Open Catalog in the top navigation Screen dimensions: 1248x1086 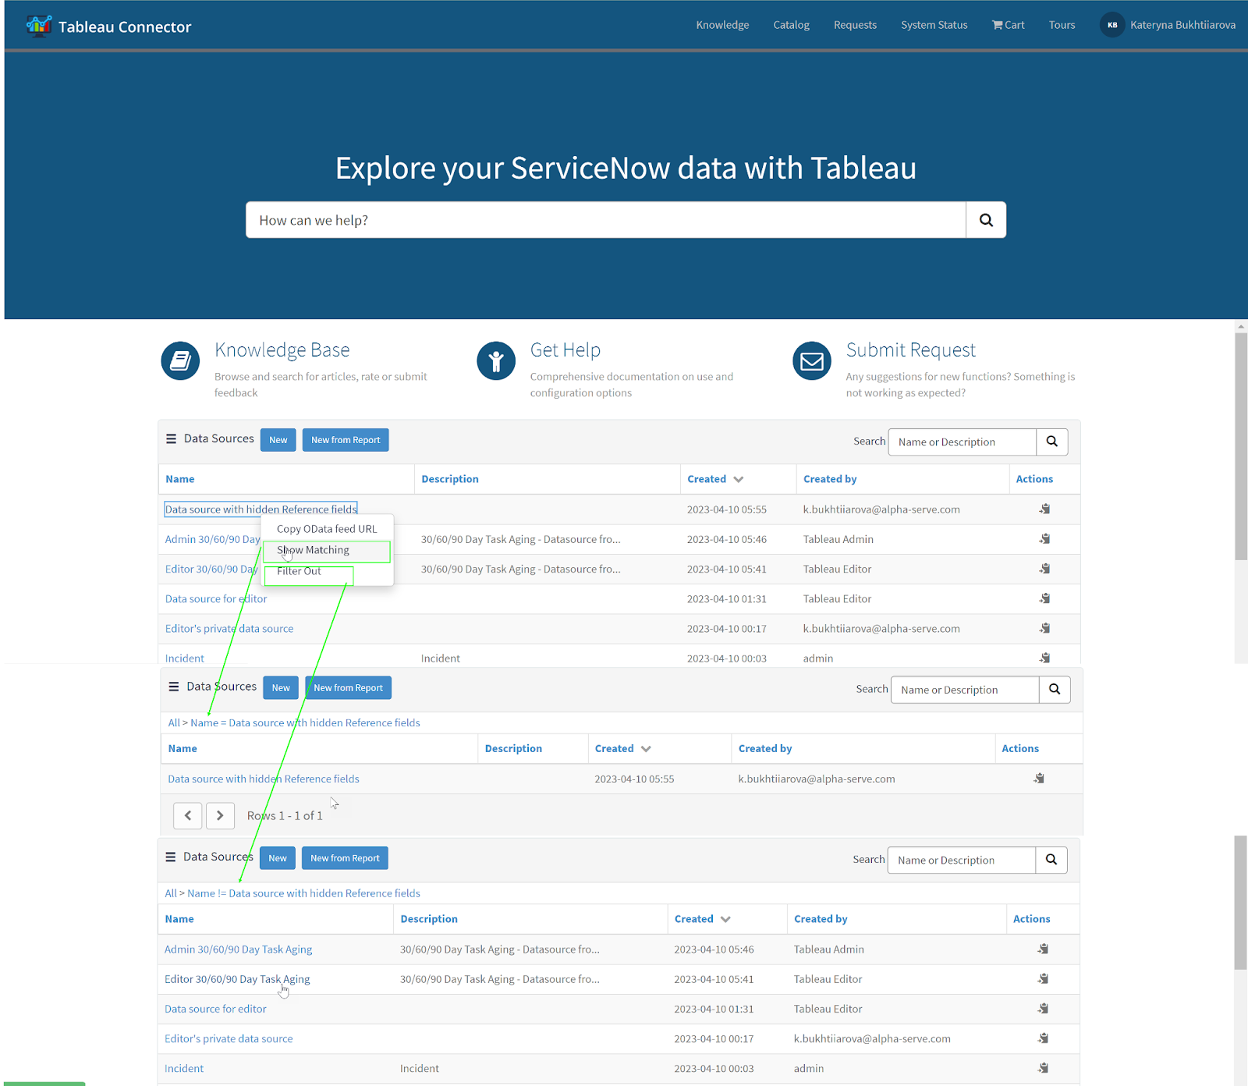pyautogui.click(x=791, y=25)
